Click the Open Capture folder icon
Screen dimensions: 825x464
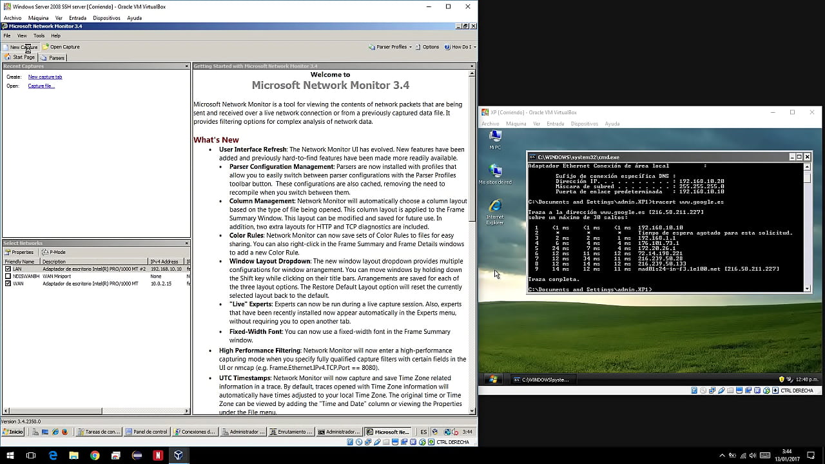pyautogui.click(x=46, y=47)
